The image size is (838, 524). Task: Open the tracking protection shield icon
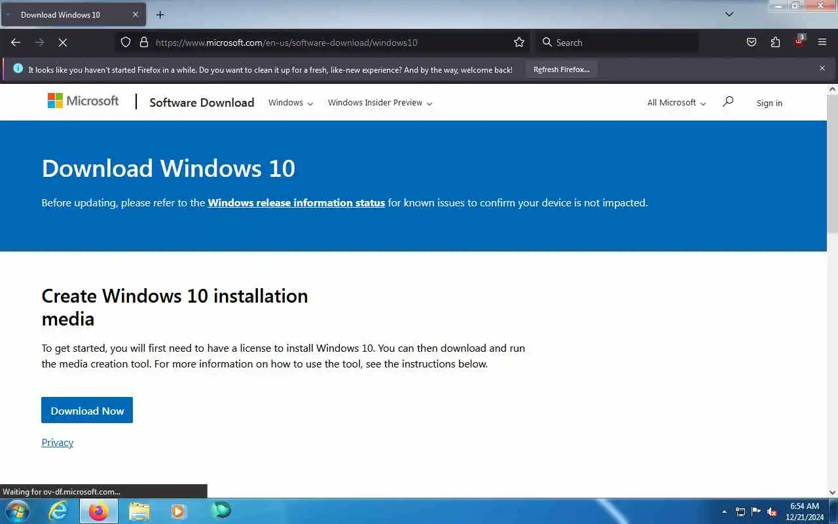(126, 43)
